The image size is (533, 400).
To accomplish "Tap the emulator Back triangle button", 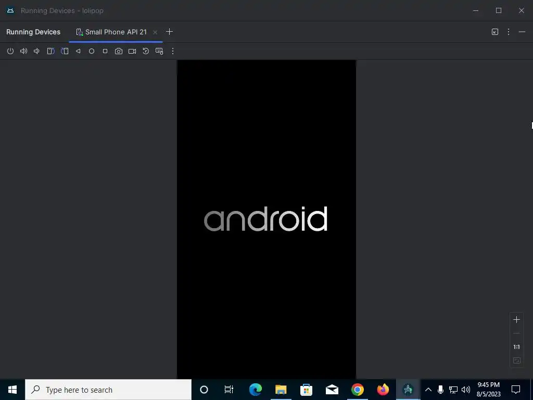I will coord(78,51).
